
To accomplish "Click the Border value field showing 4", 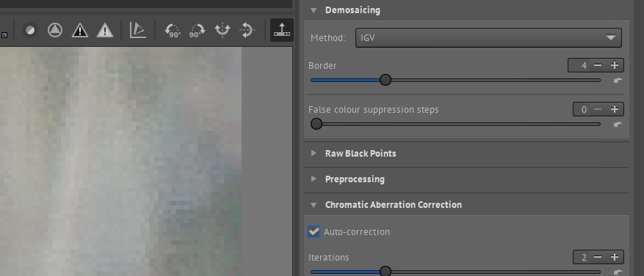I will point(580,65).
